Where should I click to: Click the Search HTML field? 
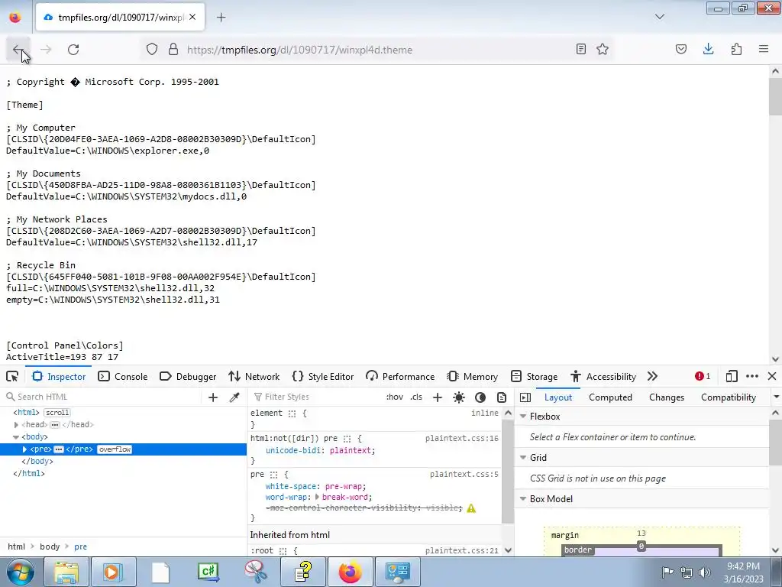tap(102, 397)
